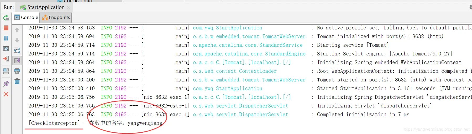This screenshot has width=472, height=134.
Task: Click 'Started StartApplication in 3.161 seconds' message
Action: [x=376, y=88]
